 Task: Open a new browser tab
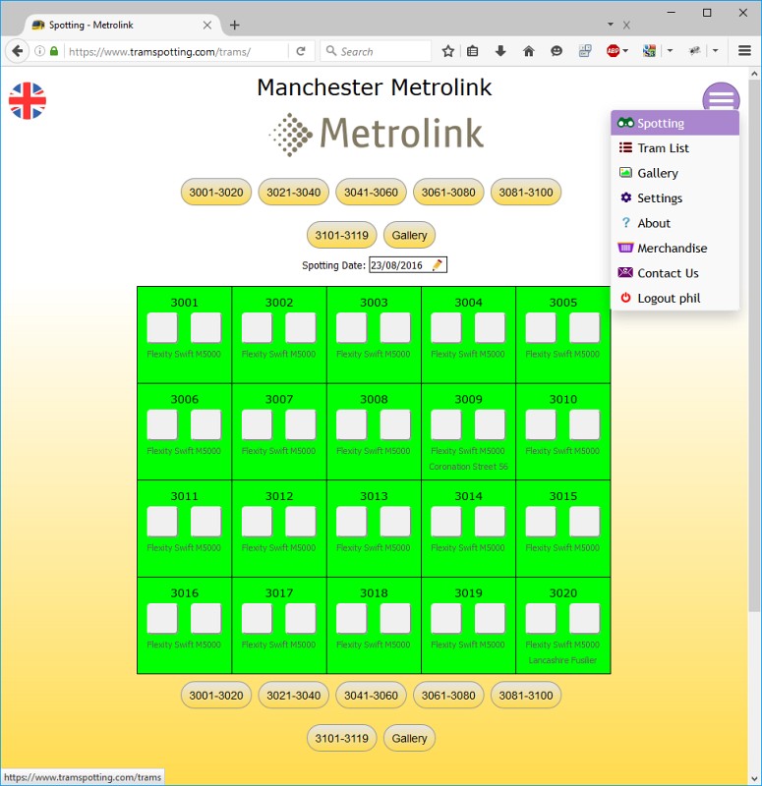[234, 26]
